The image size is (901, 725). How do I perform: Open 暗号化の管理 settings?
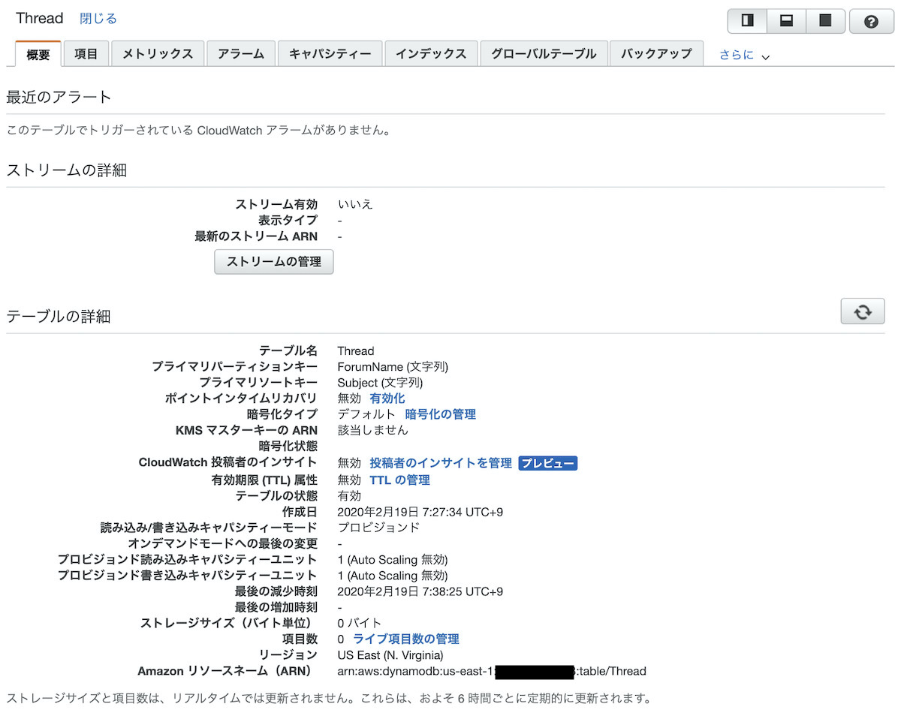tap(441, 414)
